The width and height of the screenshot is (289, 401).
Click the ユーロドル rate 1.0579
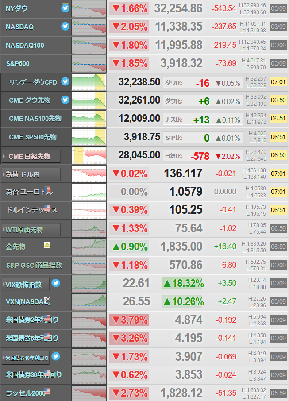click(x=186, y=191)
